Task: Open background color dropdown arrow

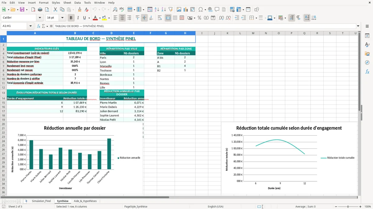Action: click(x=108, y=18)
